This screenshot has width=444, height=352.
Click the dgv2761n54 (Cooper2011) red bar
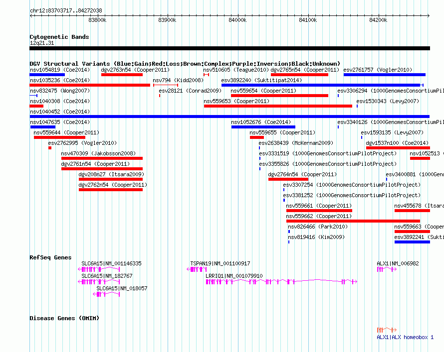tap(102, 169)
